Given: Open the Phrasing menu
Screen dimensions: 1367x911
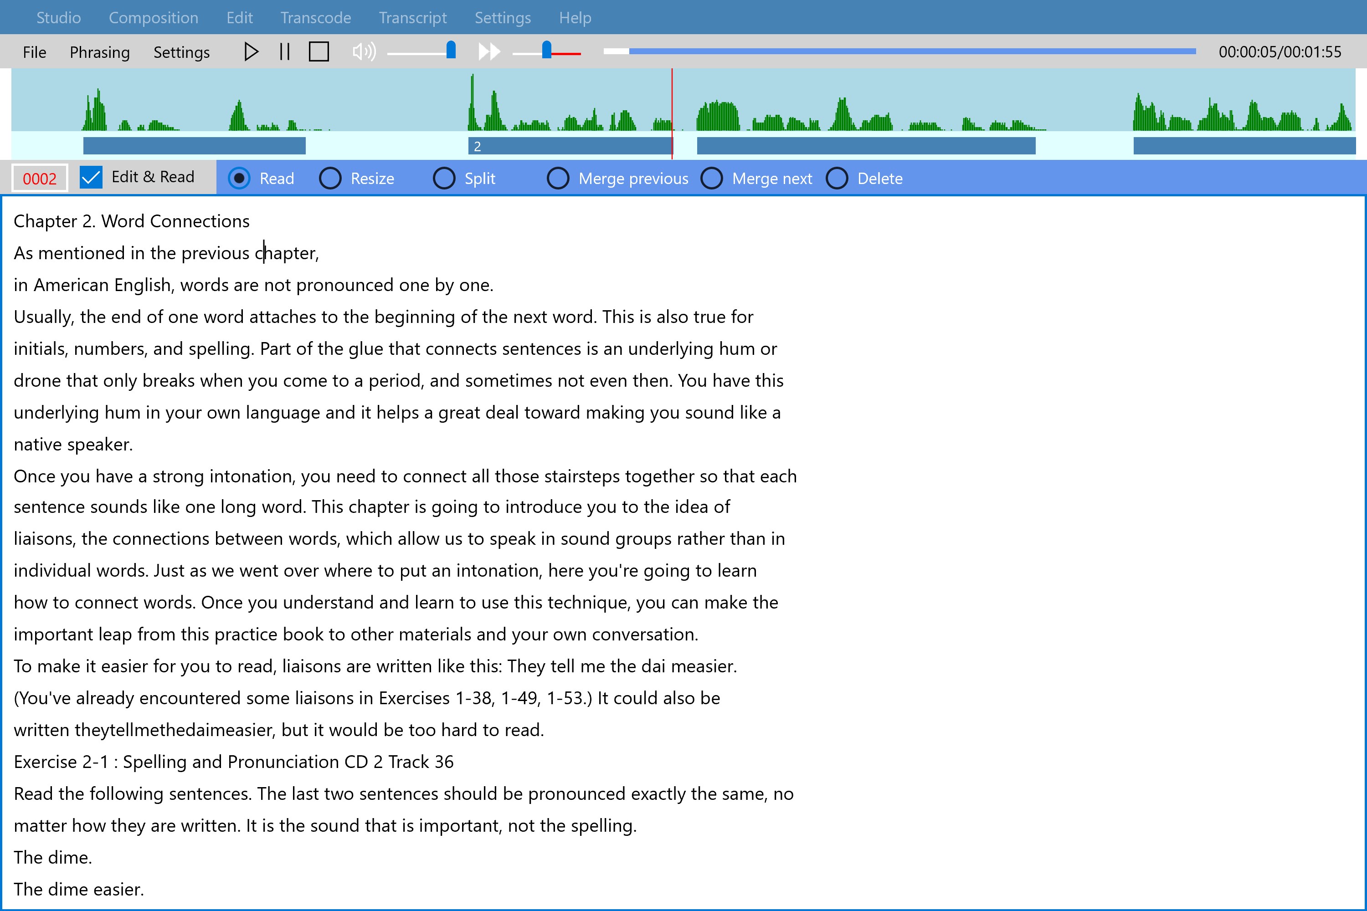Looking at the screenshot, I should [x=99, y=52].
